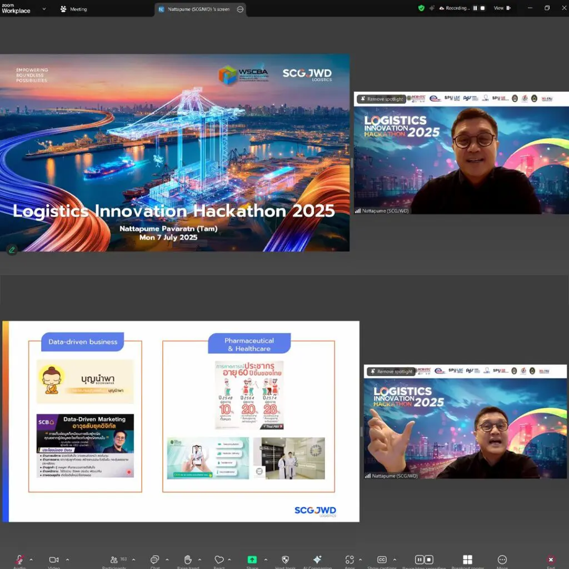569x569 pixels.
Task: Minimize the Zoom window
Action: (x=530, y=8)
